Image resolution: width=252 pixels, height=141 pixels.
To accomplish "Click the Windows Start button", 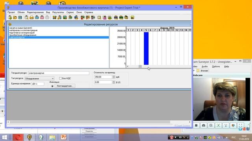I will pos(4,137).
